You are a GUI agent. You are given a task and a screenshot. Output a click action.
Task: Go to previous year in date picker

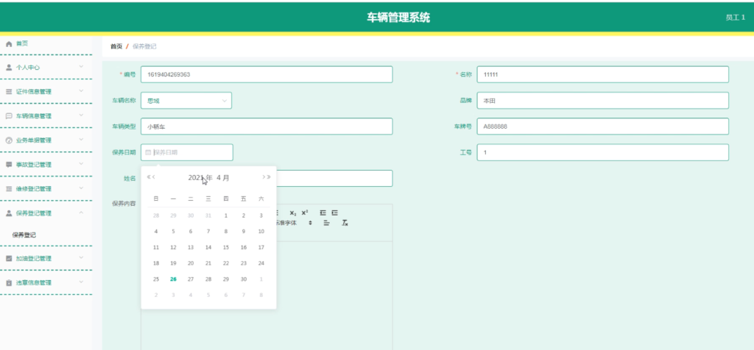[x=149, y=177]
